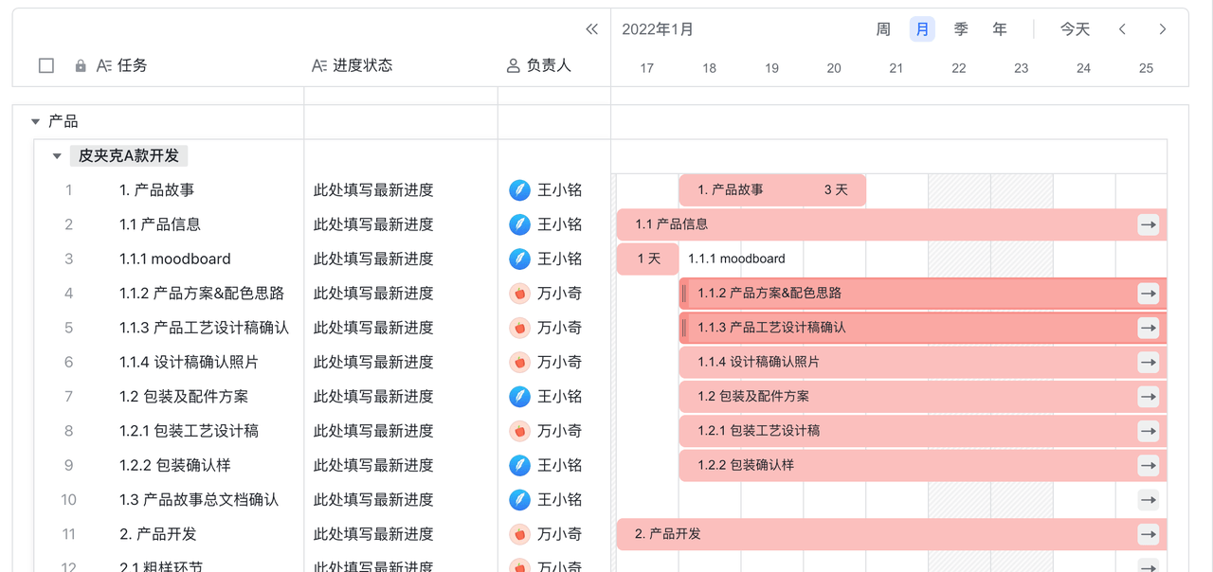Collapse the 皮夹克A款开发 subgroup

[x=57, y=156]
